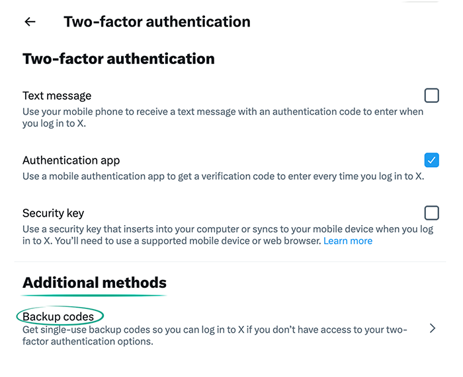Tick the Security key checkbox

point(431,213)
